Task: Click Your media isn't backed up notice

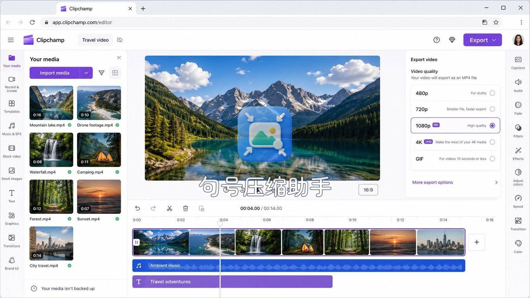Action: pyautogui.click(x=63, y=288)
